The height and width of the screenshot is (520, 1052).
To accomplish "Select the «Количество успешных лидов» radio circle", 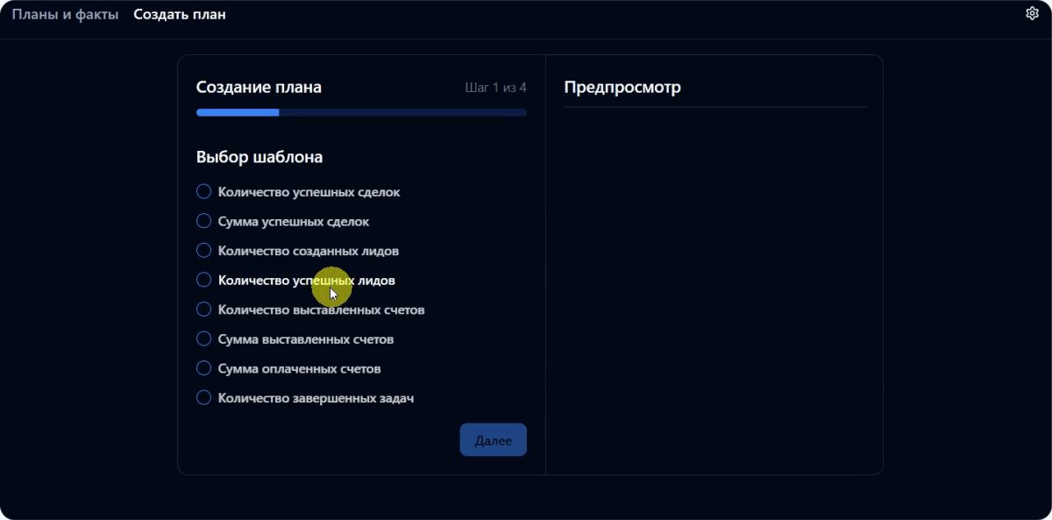I will click(203, 280).
